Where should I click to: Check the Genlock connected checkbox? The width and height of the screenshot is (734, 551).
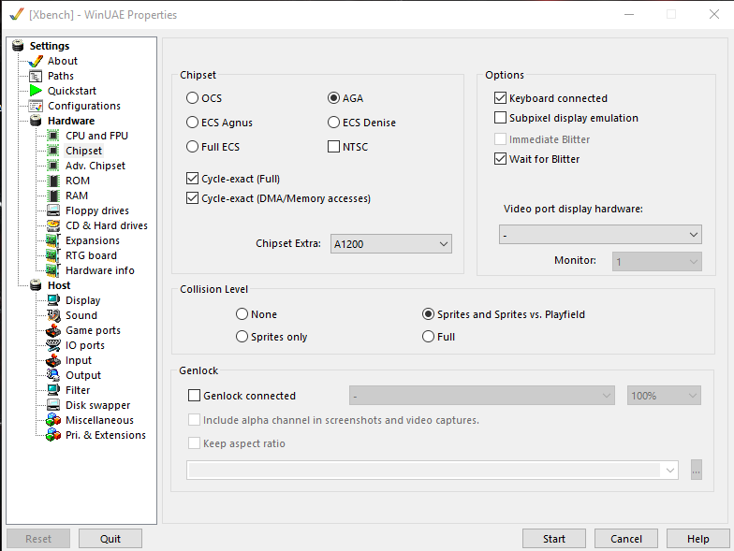pyautogui.click(x=195, y=396)
